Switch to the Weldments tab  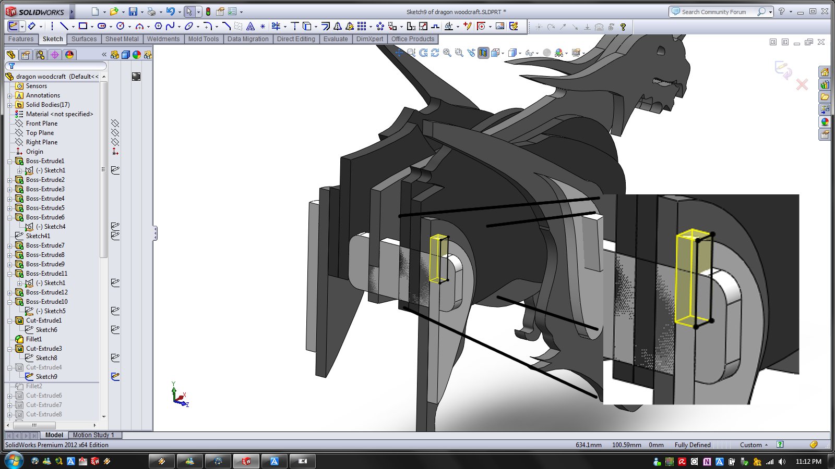(x=163, y=39)
